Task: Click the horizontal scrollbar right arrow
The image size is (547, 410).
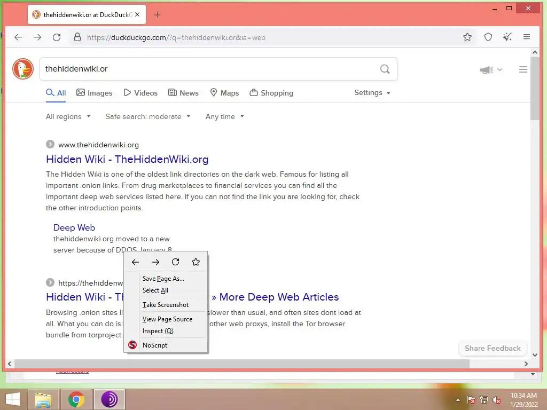Action: pos(526,364)
